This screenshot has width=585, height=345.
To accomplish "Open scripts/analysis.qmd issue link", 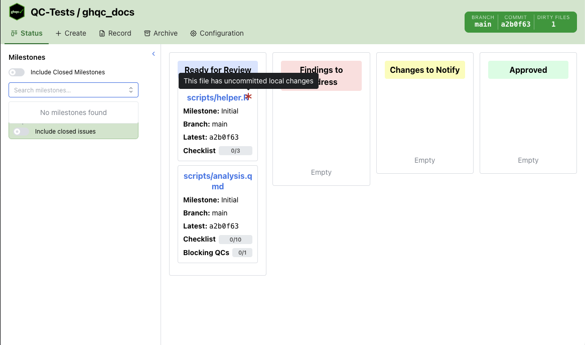I will point(218,181).
